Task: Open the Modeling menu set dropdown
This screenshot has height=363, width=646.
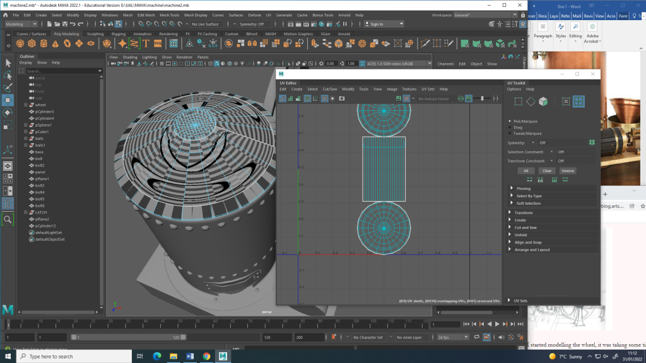Action: (x=21, y=25)
